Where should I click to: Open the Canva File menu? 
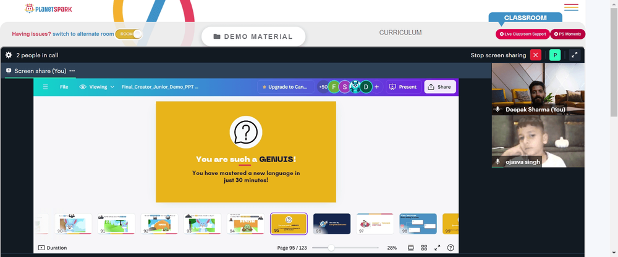64,87
